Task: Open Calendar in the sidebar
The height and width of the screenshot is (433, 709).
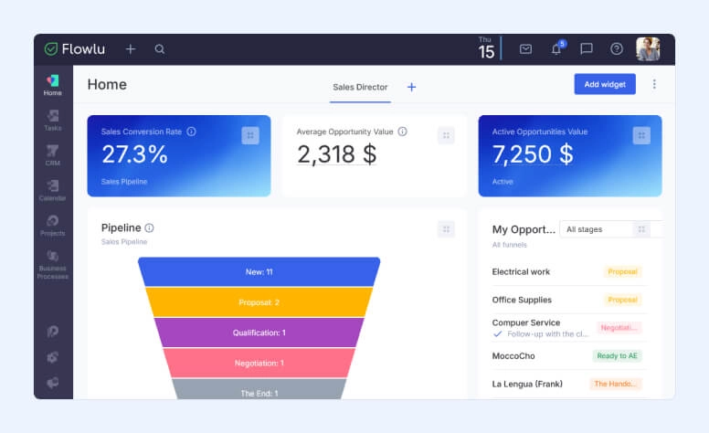Action: pos(52,190)
